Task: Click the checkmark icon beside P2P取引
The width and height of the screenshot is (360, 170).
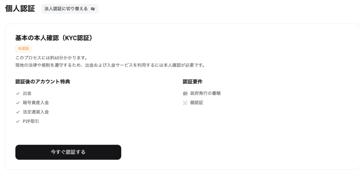Action: click(18, 122)
